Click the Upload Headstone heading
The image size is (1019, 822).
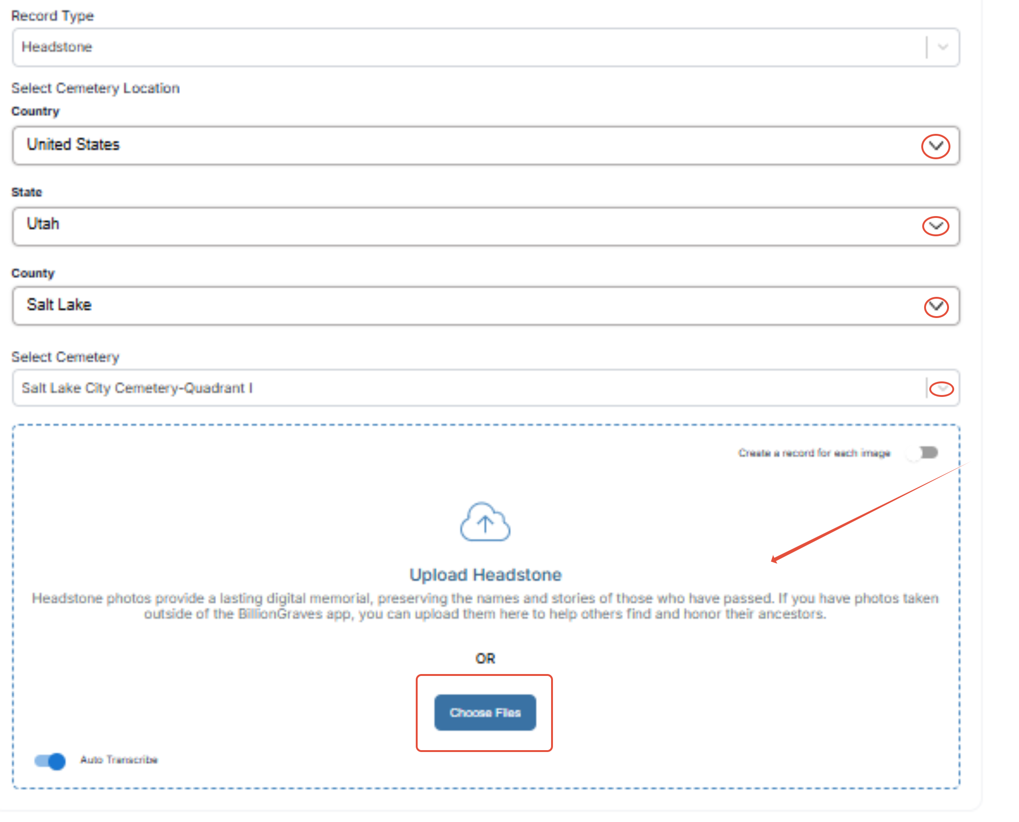pyautogui.click(x=485, y=574)
